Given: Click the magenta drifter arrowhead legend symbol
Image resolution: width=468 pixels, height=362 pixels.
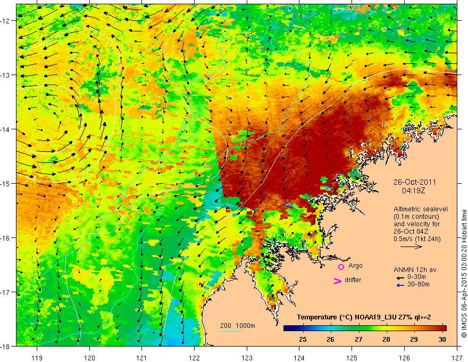Looking at the screenshot, I should (x=338, y=281).
